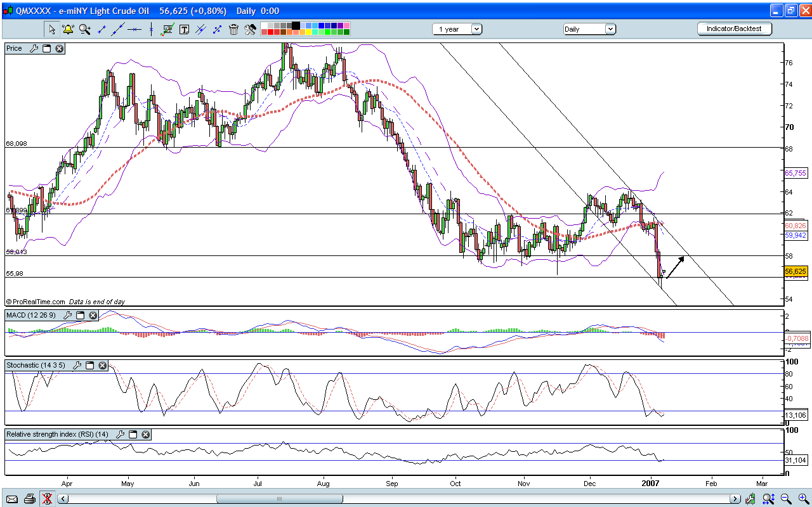Image resolution: width=812 pixels, height=507 pixels.
Task: Maximize the Price panel
Action: (x=47, y=48)
